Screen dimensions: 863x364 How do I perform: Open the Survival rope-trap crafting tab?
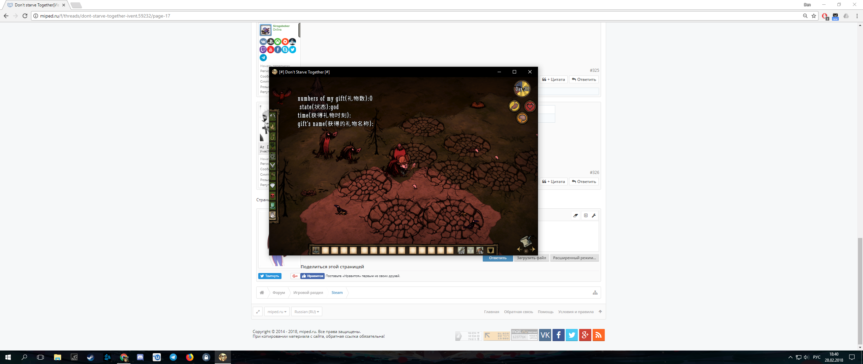click(272, 136)
